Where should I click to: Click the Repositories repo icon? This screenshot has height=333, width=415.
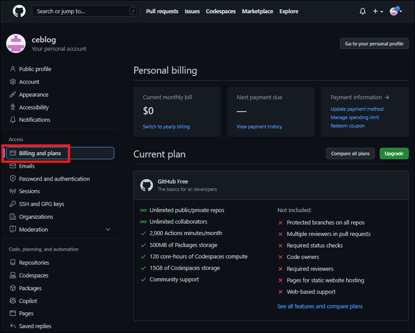(13, 262)
